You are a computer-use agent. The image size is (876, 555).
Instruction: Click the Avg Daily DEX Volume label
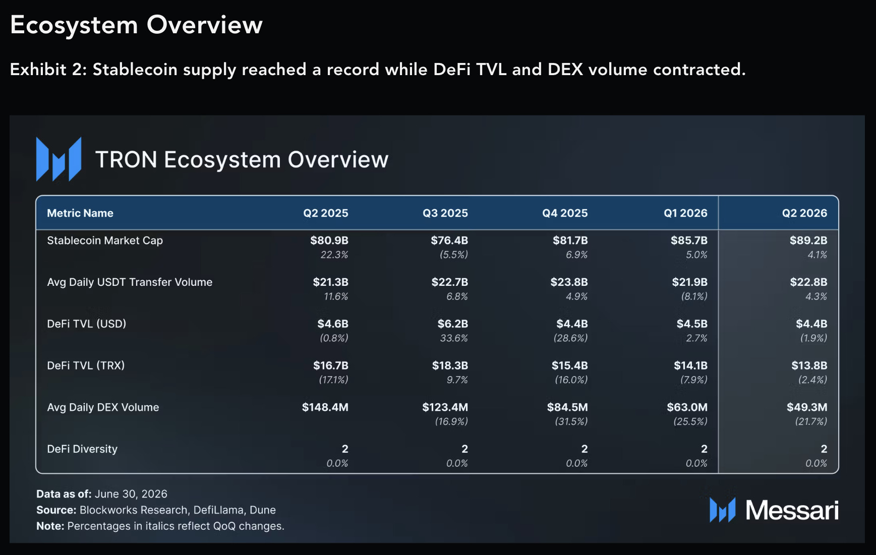click(103, 407)
